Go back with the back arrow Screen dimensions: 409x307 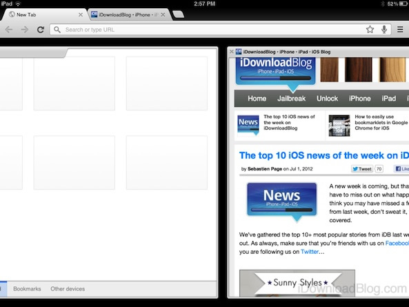[9, 30]
